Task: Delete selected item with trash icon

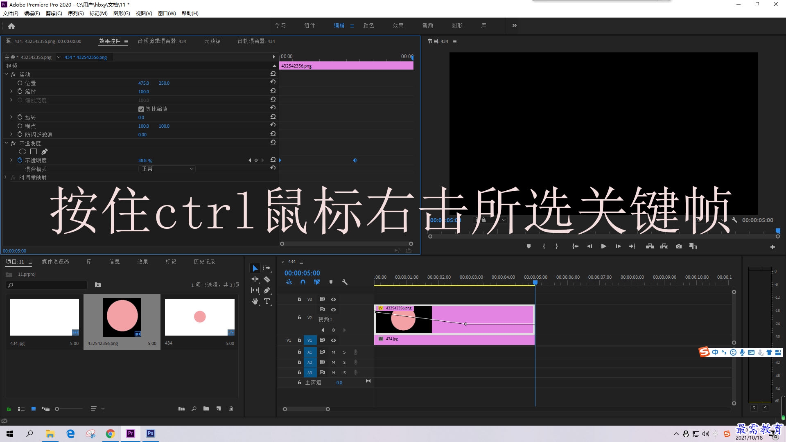Action: pos(230,408)
